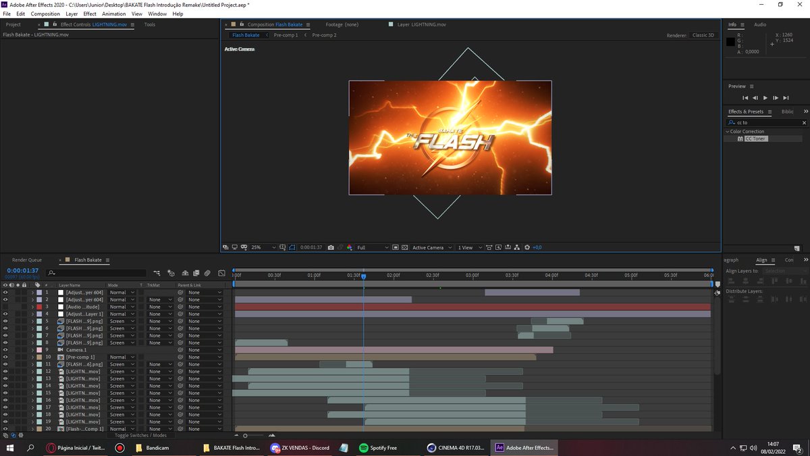The height and width of the screenshot is (456, 810).
Task: Click Toggle Switches / Modes button
Action: coord(140,436)
